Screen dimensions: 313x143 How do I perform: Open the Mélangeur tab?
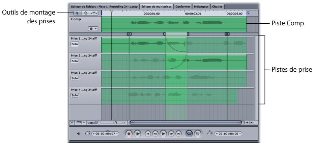pos(201,7)
